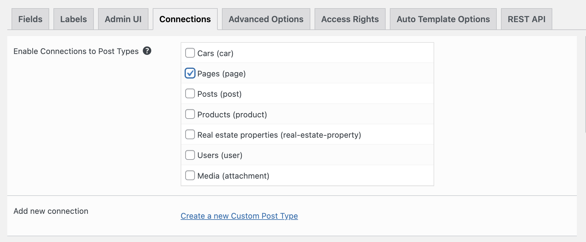Click the Enable Connections to Post Types label
The image size is (586, 242).
coord(76,51)
